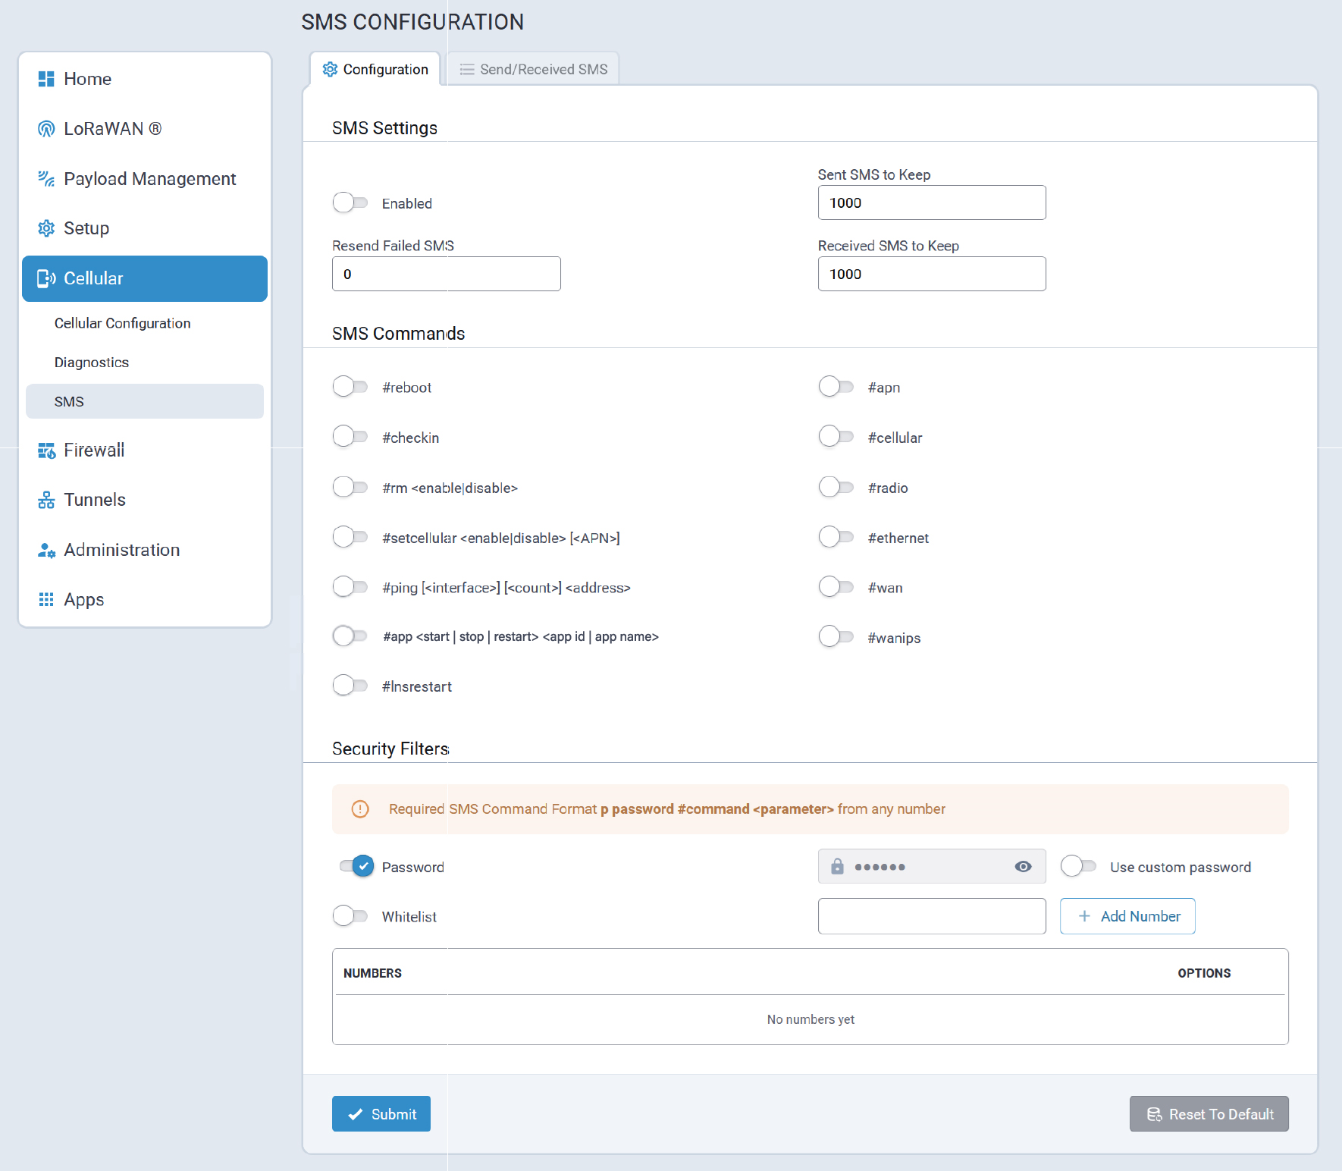The width and height of the screenshot is (1342, 1171).
Task: Turn off the Password security filter
Action: pyautogui.click(x=356, y=866)
